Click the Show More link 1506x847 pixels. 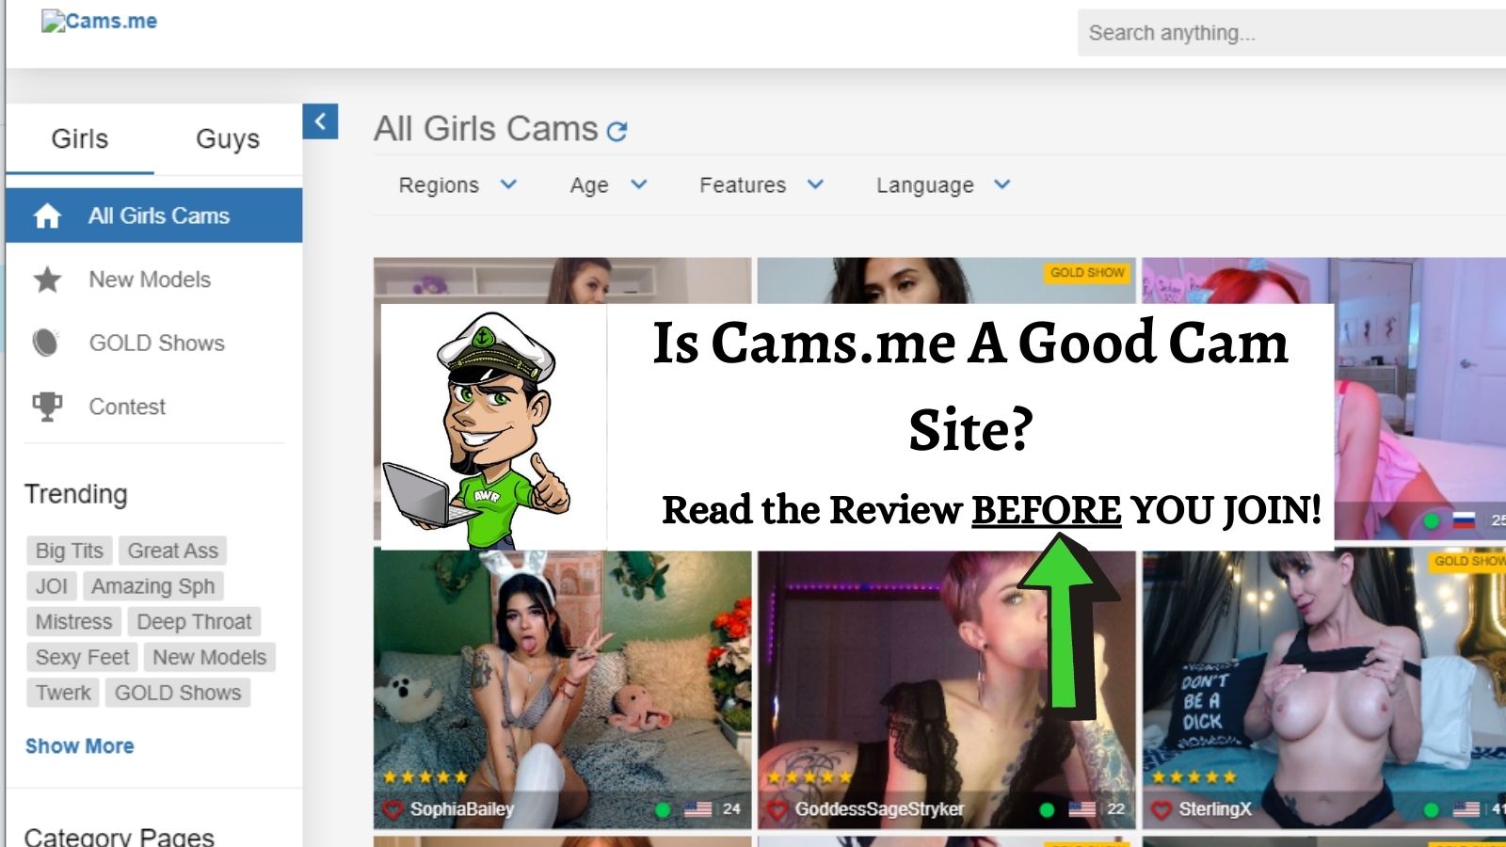click(x=80, y=746)
